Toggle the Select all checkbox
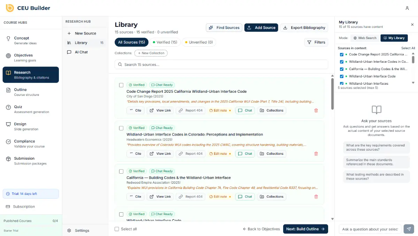The image size is (418, 236). click(117, 229)
